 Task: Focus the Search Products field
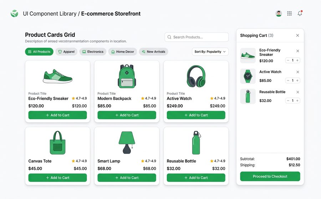click(197, 37)
